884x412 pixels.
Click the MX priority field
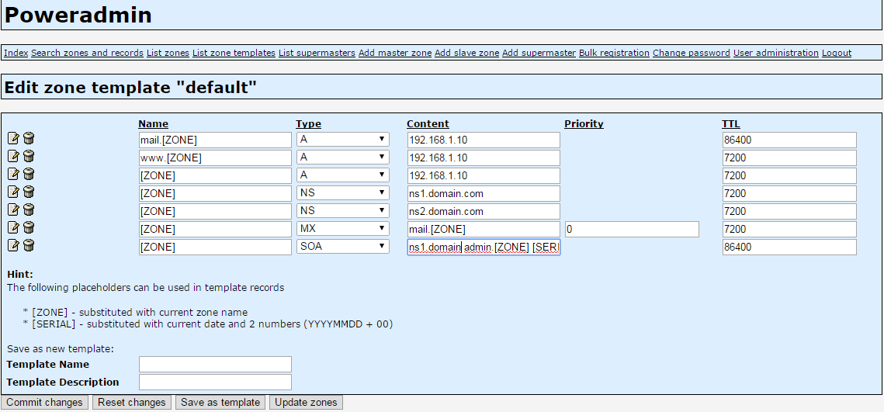pyautogui.click(x=632, y=230)
